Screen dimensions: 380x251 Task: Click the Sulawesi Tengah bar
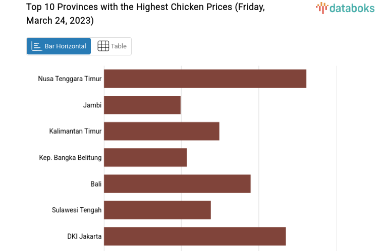point(157,210)
